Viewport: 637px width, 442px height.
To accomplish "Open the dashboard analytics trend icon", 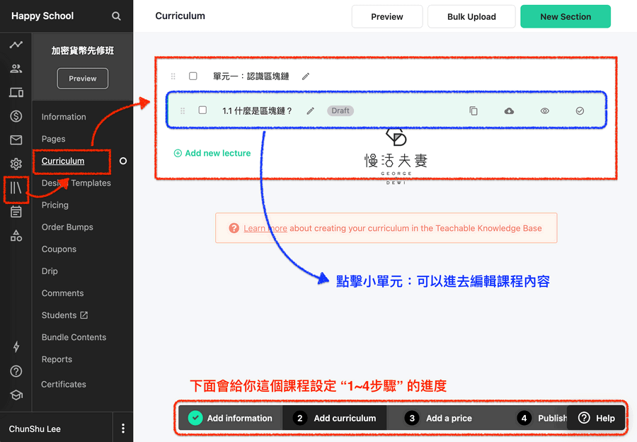I will click(x=16, y=45).
